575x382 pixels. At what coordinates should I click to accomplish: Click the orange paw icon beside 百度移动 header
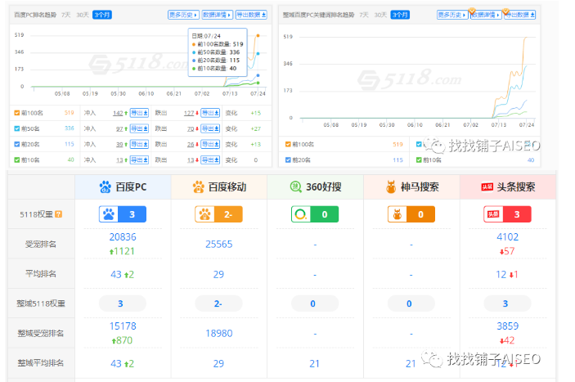pos(199,187)
